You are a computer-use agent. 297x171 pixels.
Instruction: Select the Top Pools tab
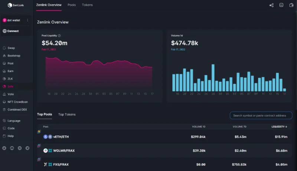45,114
